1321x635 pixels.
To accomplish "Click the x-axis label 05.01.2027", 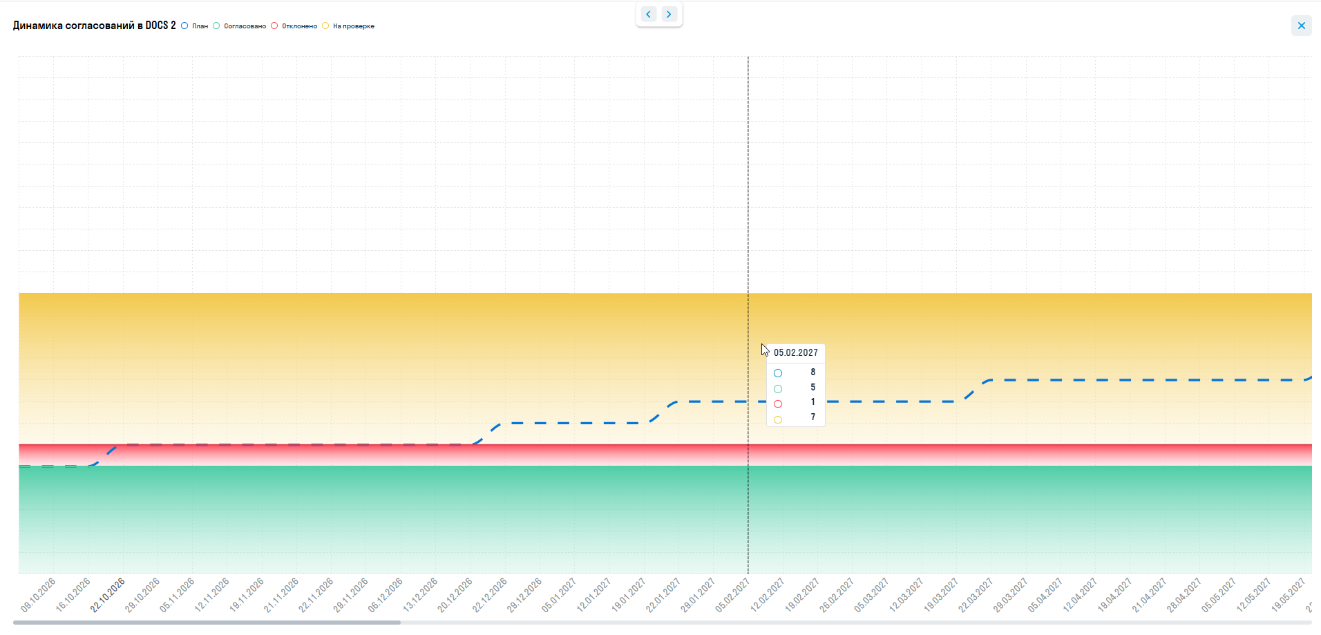I will (x=559, y=595).
